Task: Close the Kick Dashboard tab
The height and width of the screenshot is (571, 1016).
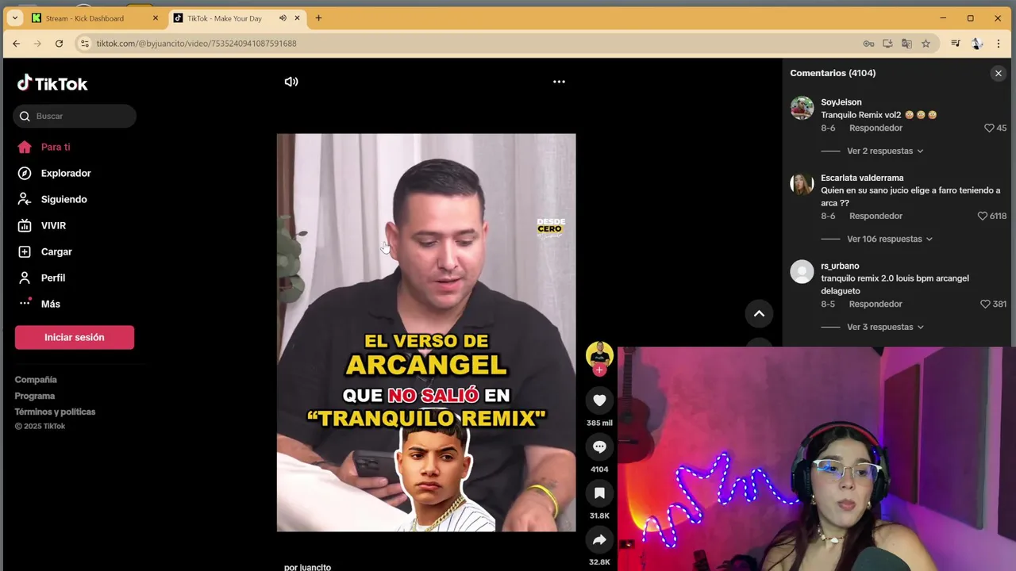Action: point(156,18)
